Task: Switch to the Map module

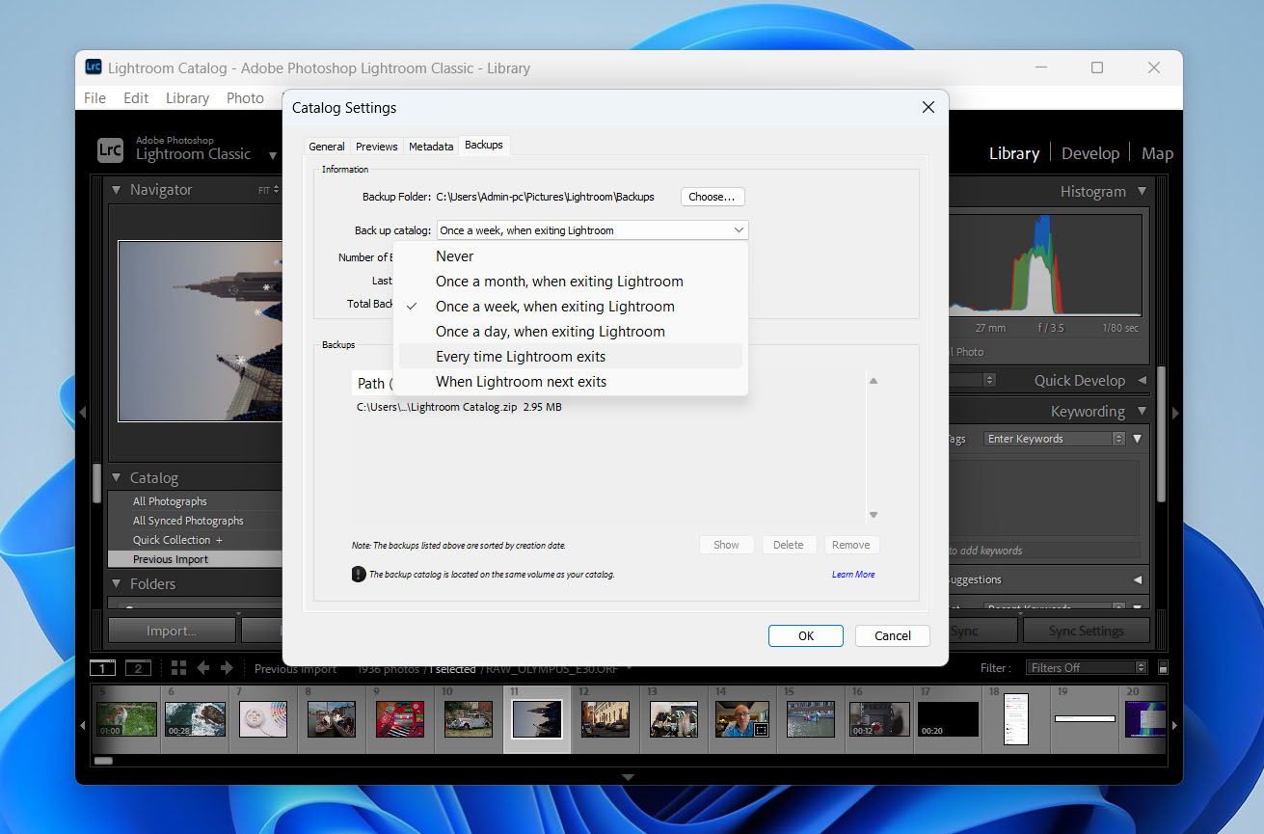Action: coord(1157,153)
